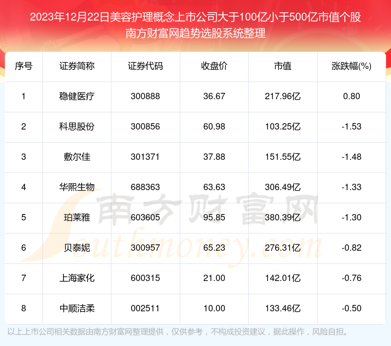Click market value 306.49亿
The image size is (391, 346).
[283, 187]
